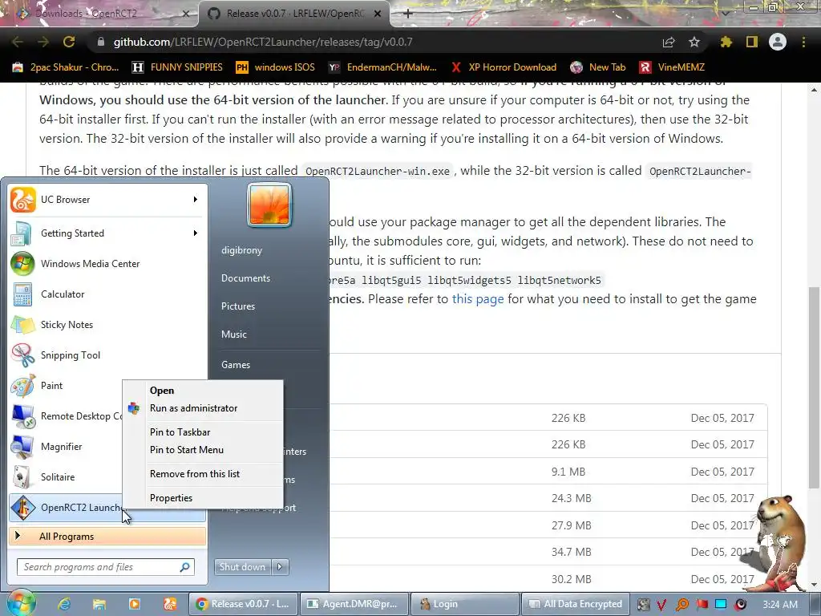821x616 pixels.
Task: Open Music from Start menu
Action: (x=233, y=334)
